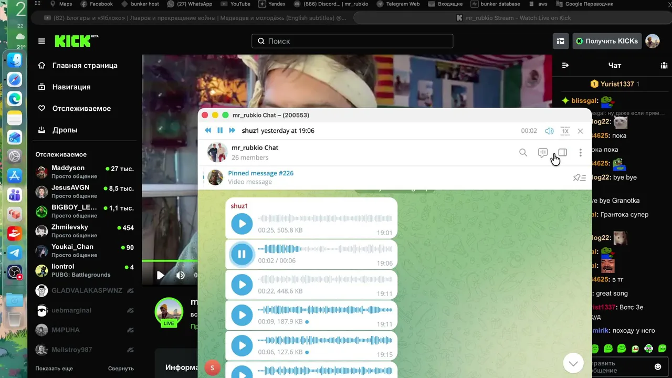Open offline GLADVALAKASPWNZ channel
This screenshot has width=672, height=378.
click(85, 290)
